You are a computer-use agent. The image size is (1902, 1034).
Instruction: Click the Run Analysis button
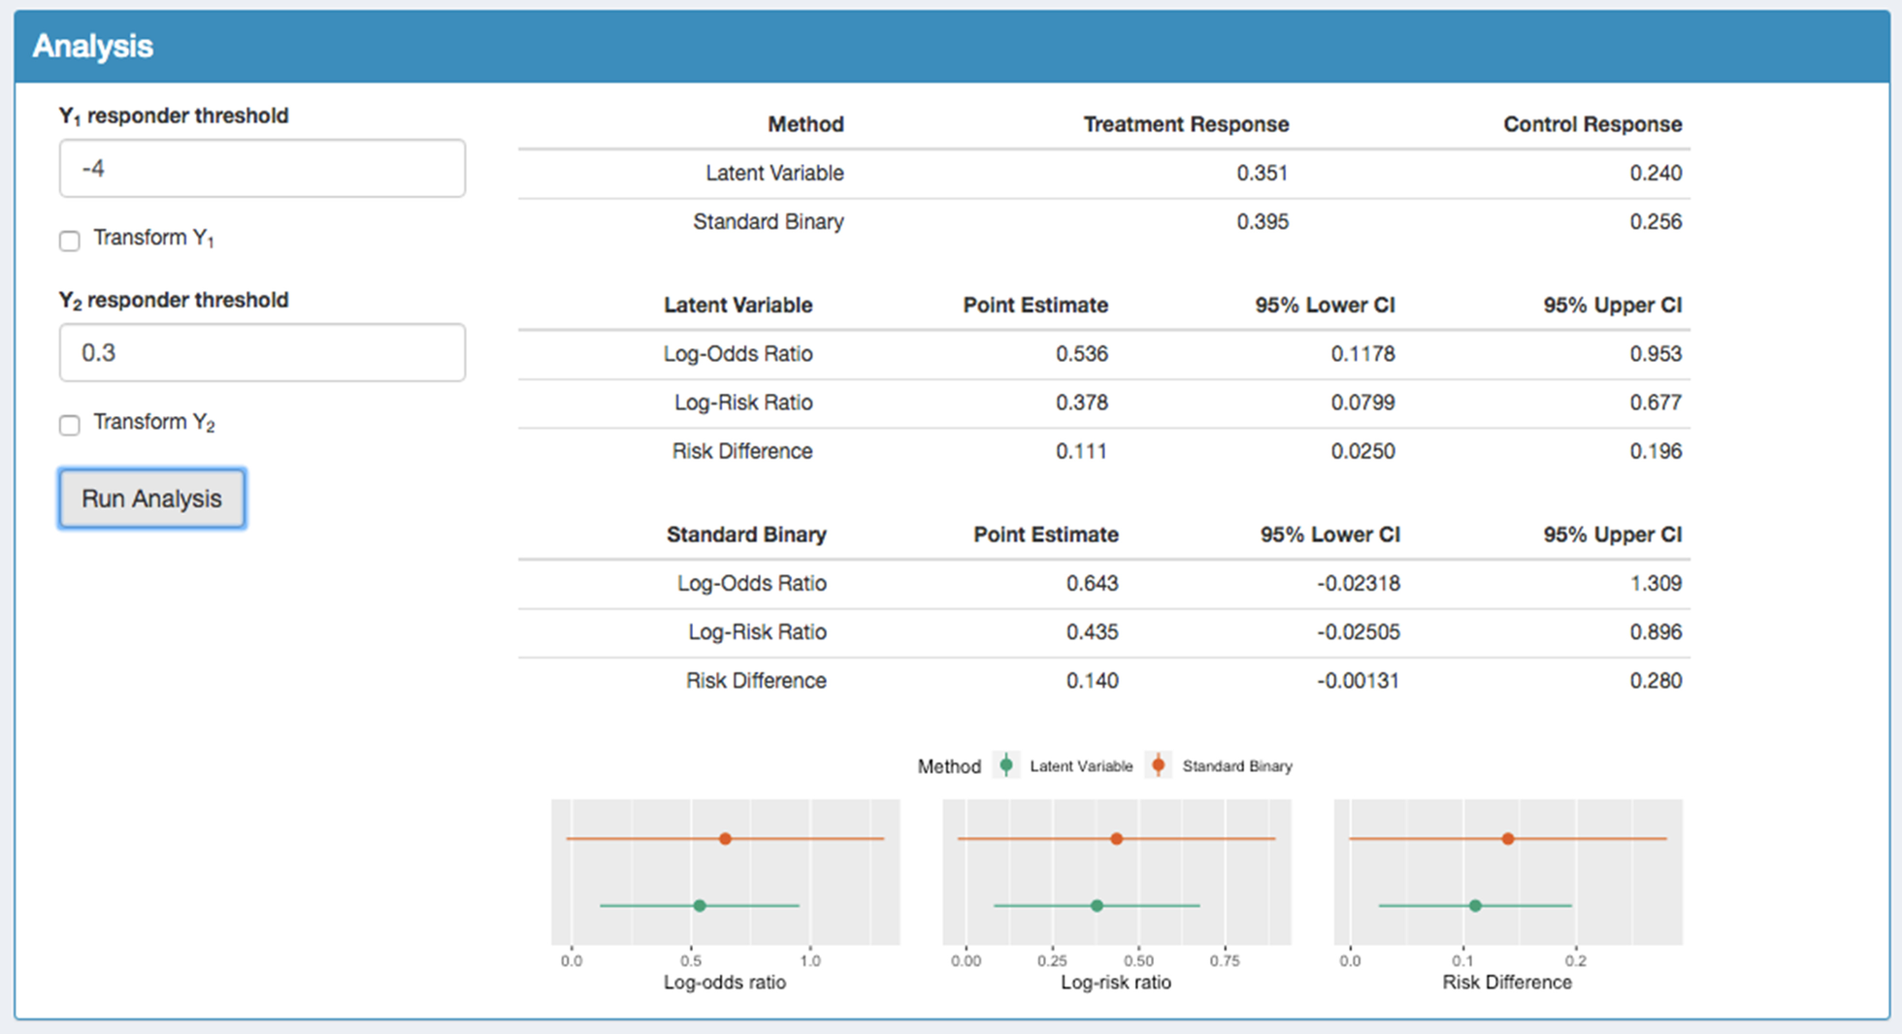point(151,499)
